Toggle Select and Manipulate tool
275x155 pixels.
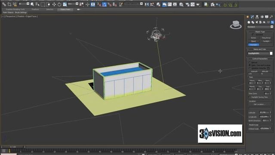pyautogui.click(x=87, y=4)
